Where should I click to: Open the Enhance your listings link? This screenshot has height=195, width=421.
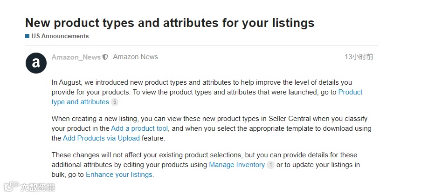click(119, 175)
